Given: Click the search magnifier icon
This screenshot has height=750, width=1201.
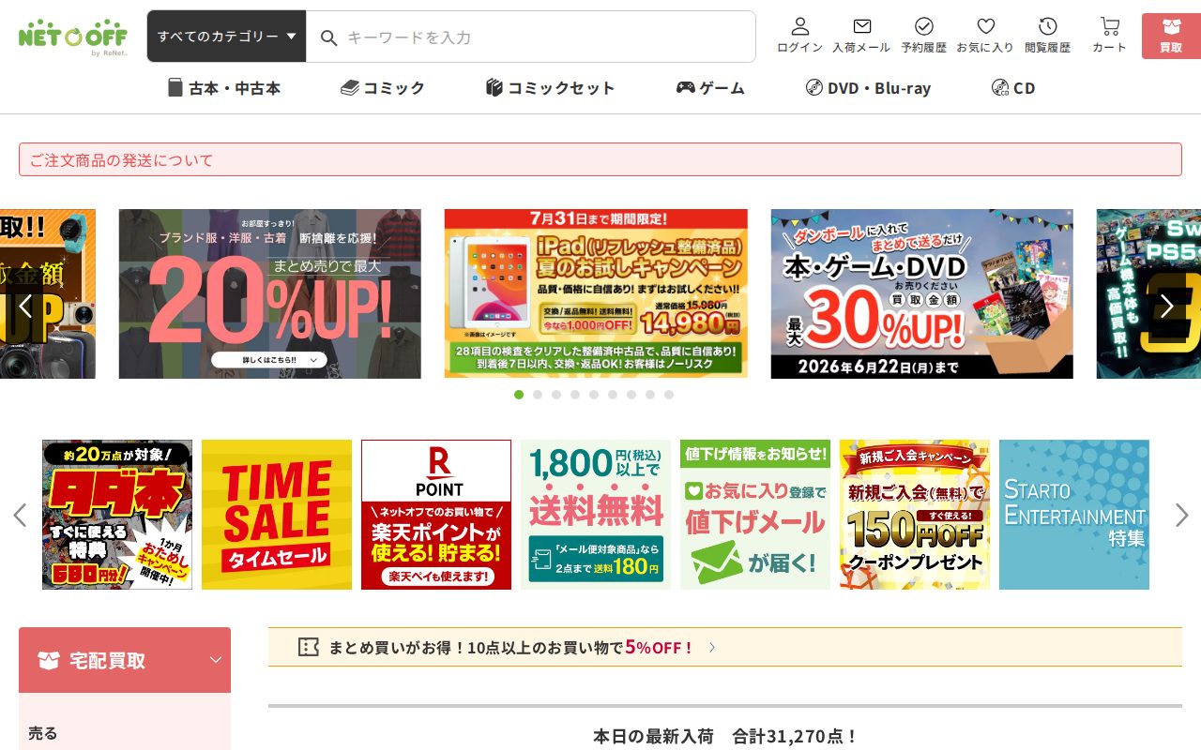Looking at the screenshot, I should [328, 37].
